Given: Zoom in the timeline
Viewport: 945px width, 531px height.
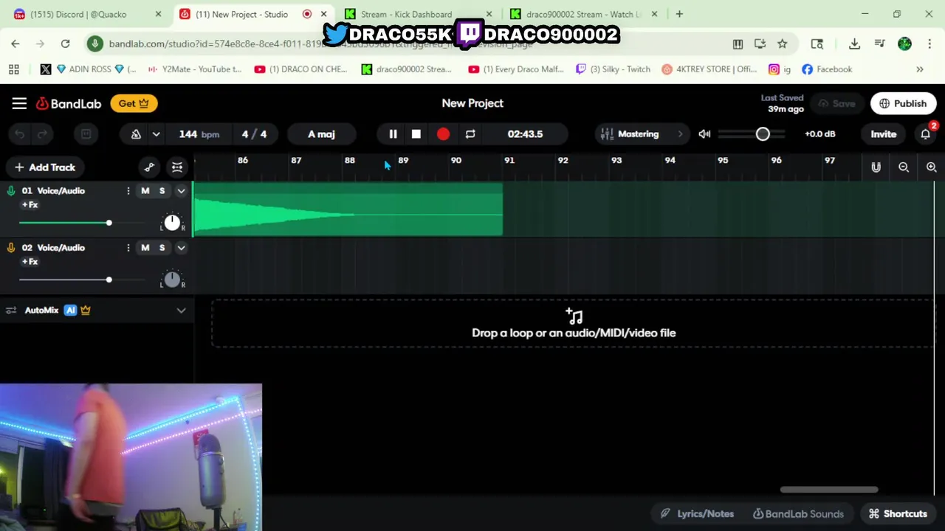Looking at the screenshot, I should 931,167.
